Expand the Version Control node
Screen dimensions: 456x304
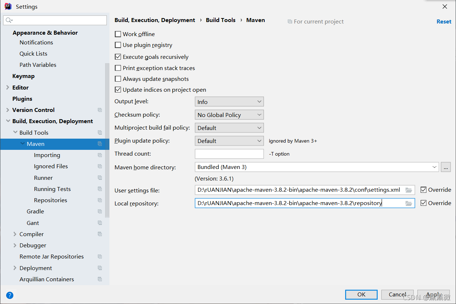tap(8, 110)
